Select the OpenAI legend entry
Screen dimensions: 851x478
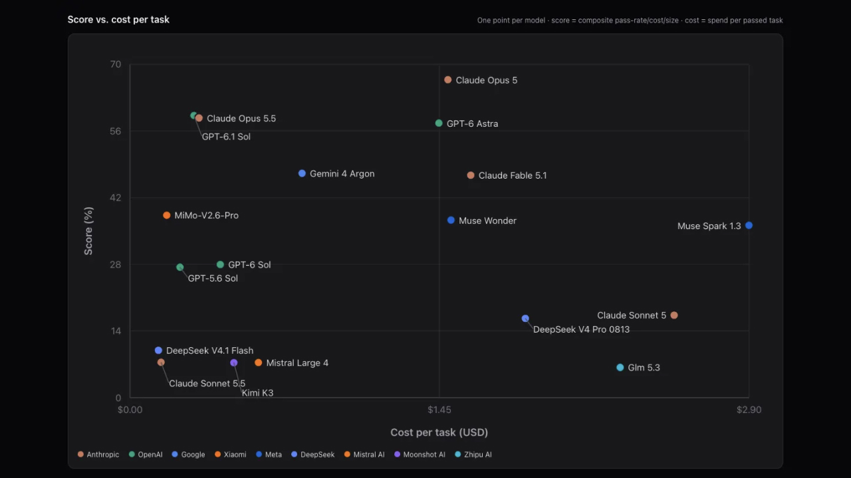[146, 455]
